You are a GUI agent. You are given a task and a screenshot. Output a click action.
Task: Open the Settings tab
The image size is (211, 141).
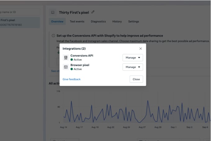click(133, 21)
